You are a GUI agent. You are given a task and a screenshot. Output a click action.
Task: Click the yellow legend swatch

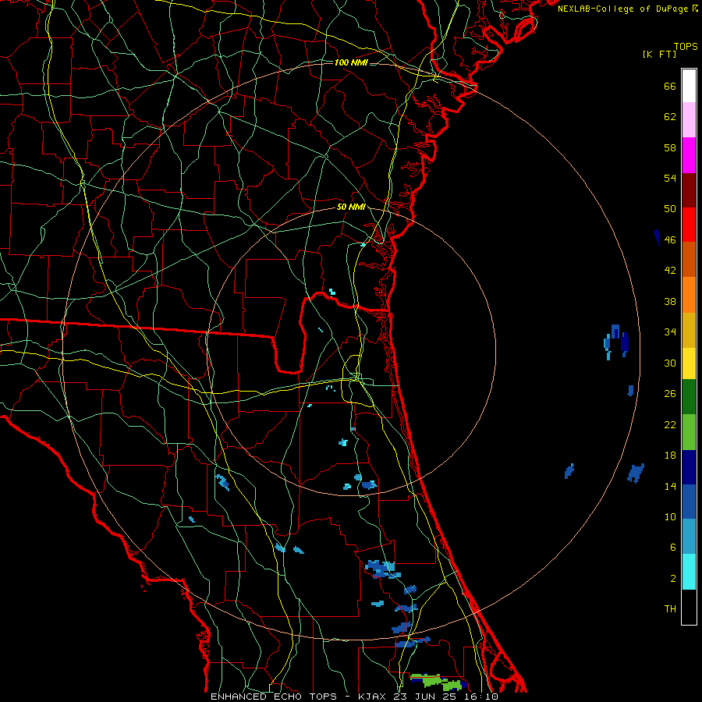(x=689, y=363)
